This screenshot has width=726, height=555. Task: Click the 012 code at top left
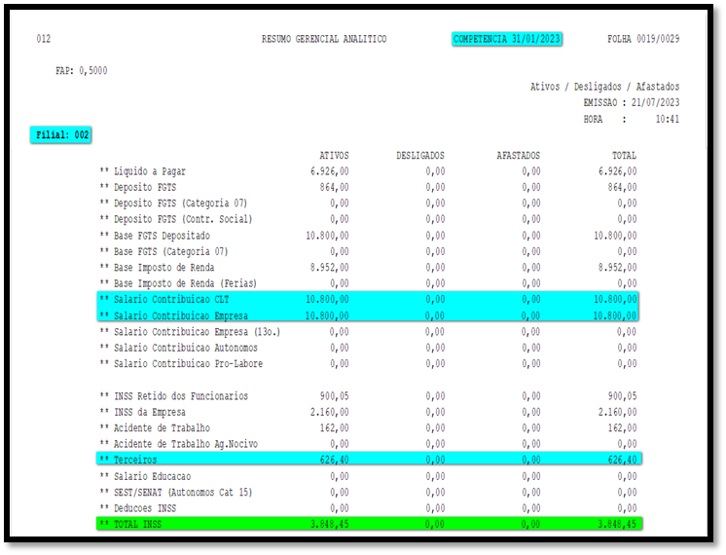[44, 39]
